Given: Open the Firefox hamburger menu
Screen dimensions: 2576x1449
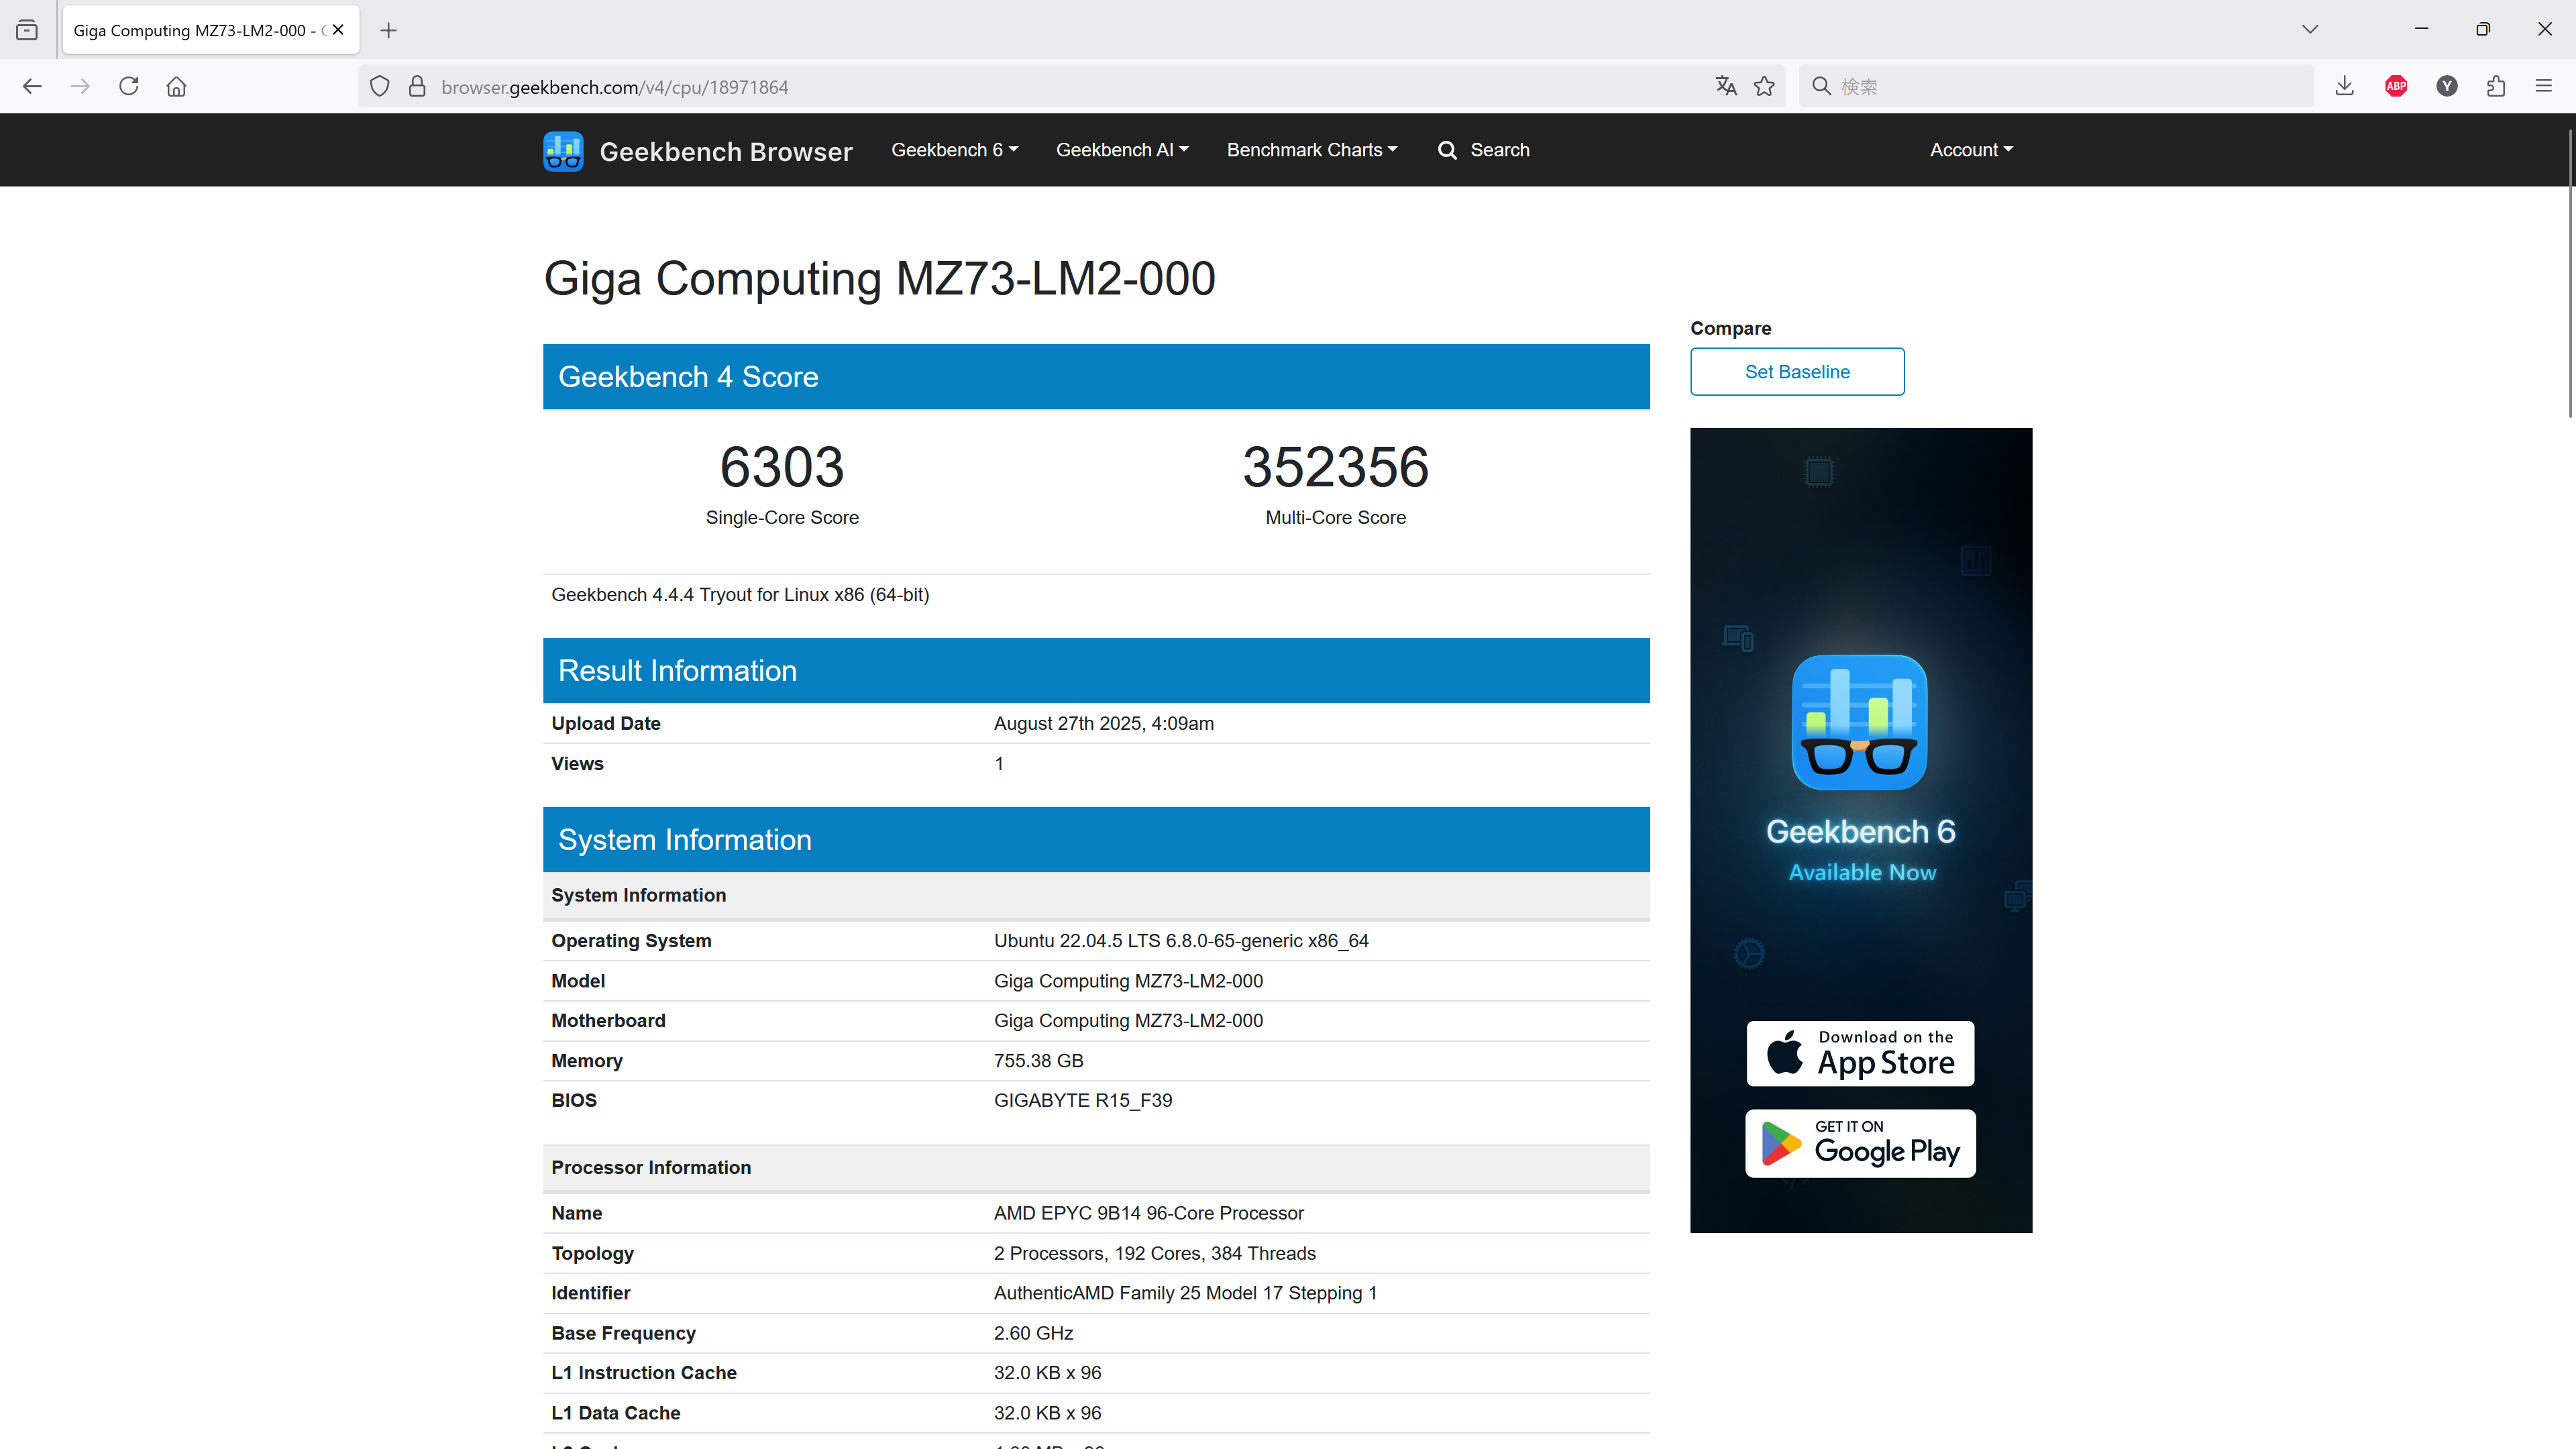Looking at the screenshot, I should (x=2543, y=86).
